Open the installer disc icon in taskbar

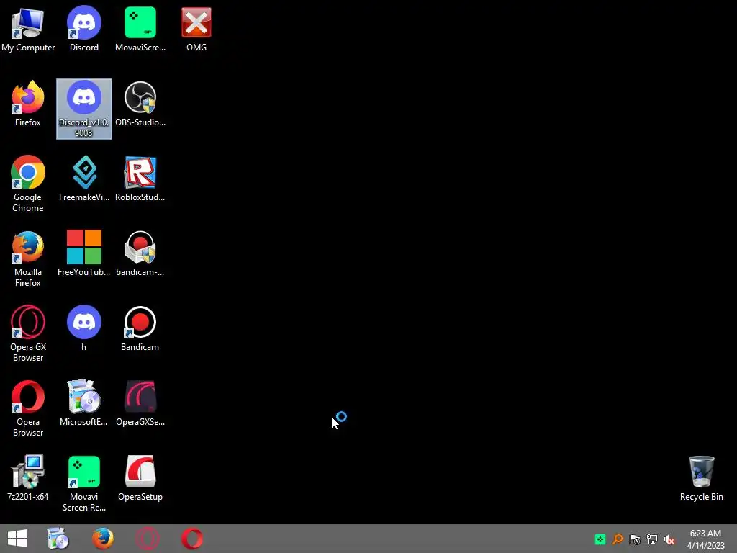point(58,539)
